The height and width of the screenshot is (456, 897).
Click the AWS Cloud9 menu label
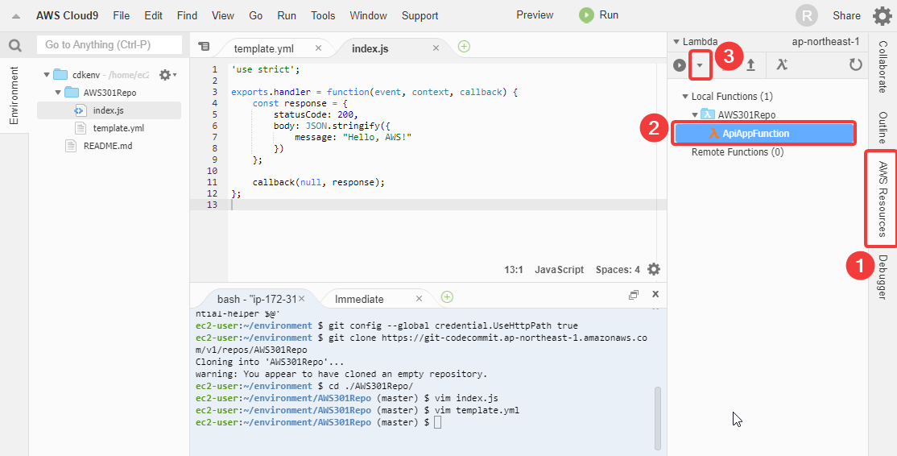click(67, 15)
